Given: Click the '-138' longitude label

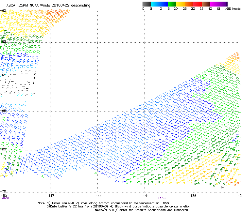Looking at the screenshot, I should pyautogui.click(x=192, y=196).
